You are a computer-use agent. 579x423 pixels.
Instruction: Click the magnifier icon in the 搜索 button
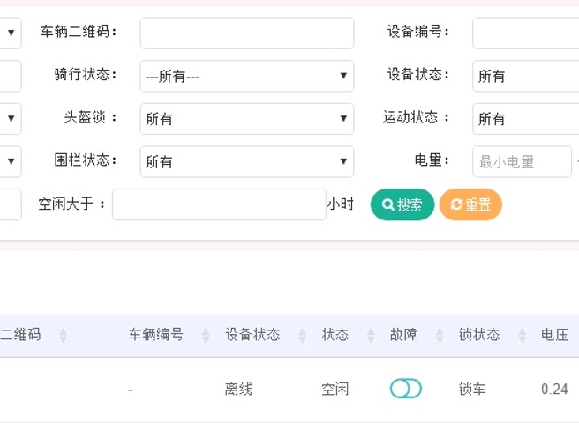point(387,204)
